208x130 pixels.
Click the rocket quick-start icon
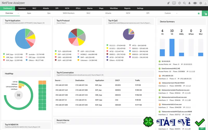tap(168, 3)
